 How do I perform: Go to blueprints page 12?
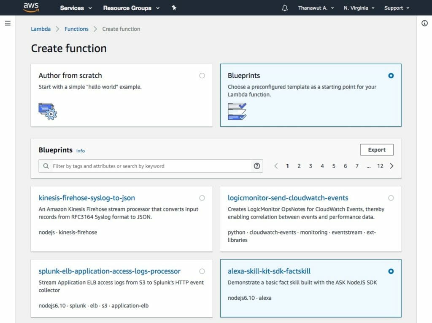click(380, 166)
